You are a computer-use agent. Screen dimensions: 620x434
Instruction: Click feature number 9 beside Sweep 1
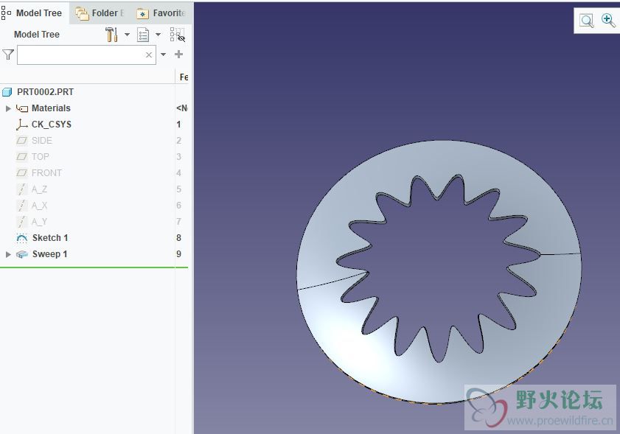pos(178,254)
